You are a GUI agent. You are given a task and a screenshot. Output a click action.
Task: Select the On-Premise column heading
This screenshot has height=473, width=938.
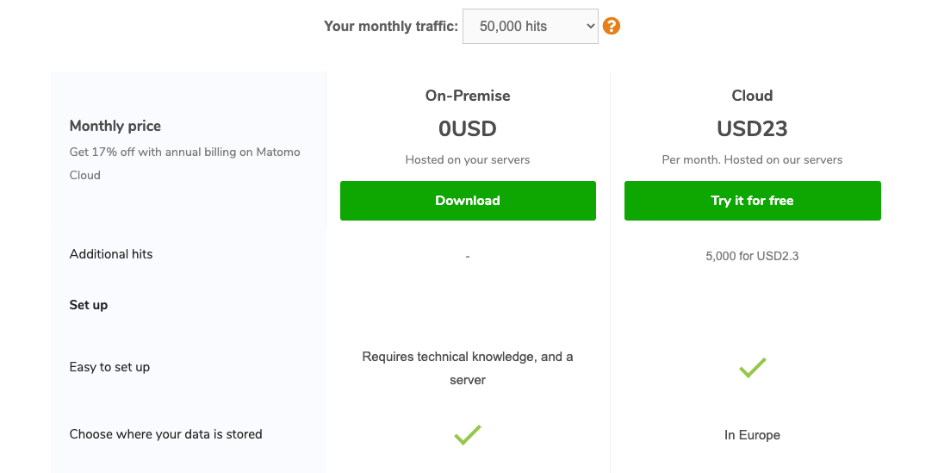pyautogui.click(x=468, y=96)
